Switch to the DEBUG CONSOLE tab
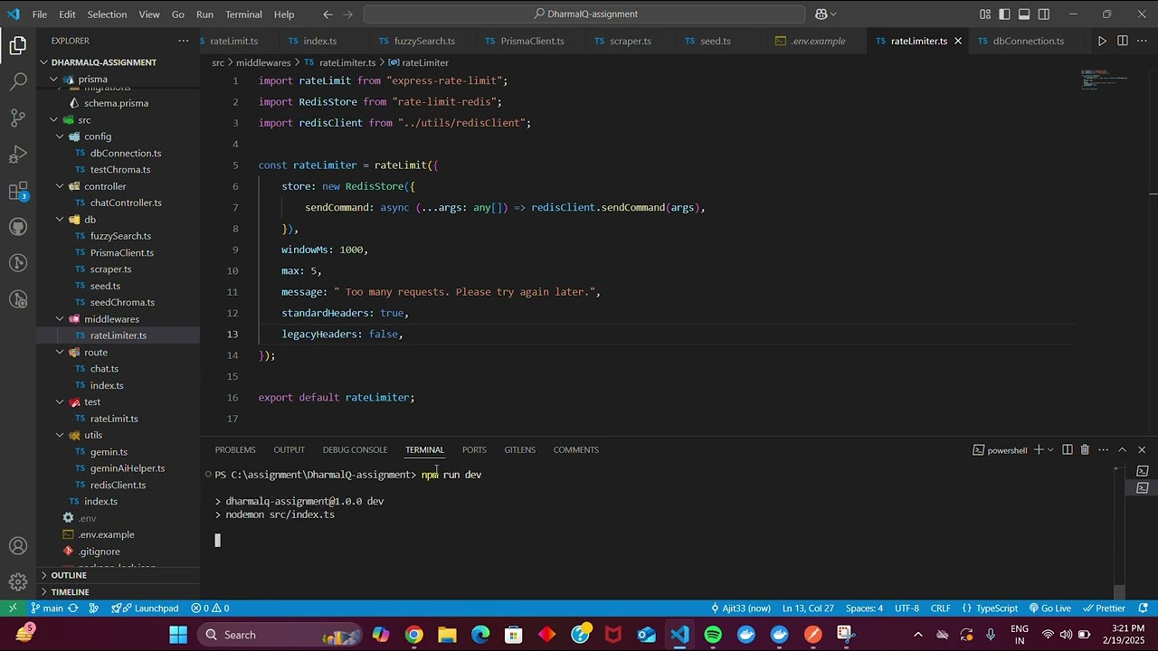The image size is (1158, 651). [355, 449]
